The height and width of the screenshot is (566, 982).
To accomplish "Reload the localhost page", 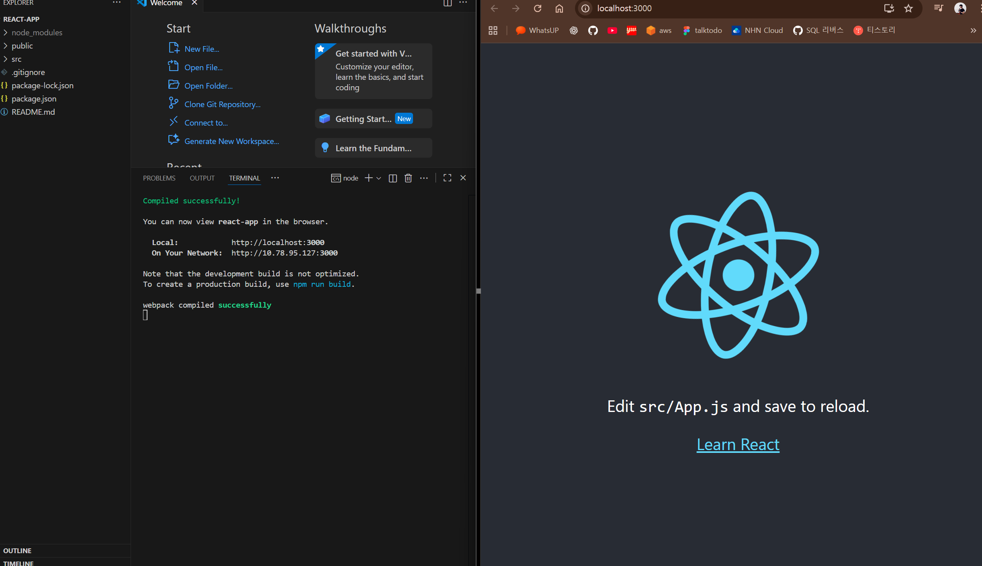I will coord(537,8).
